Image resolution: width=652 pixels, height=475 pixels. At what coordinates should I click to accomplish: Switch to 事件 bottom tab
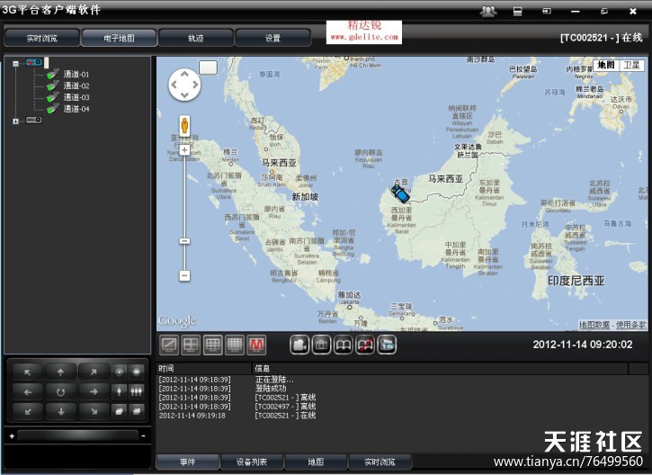pos(188,462)
